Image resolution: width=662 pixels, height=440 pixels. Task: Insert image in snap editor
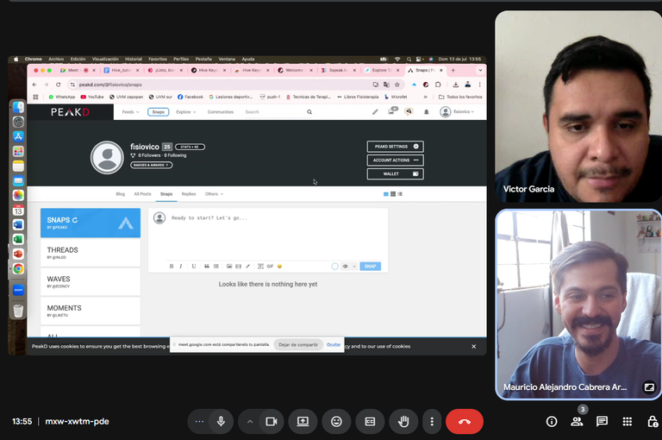(229, 267)
